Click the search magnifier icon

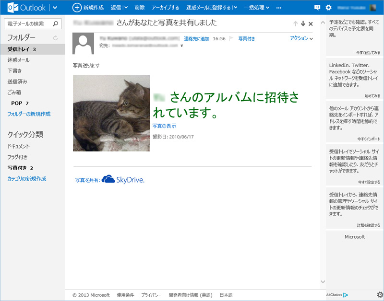point(56,23)
